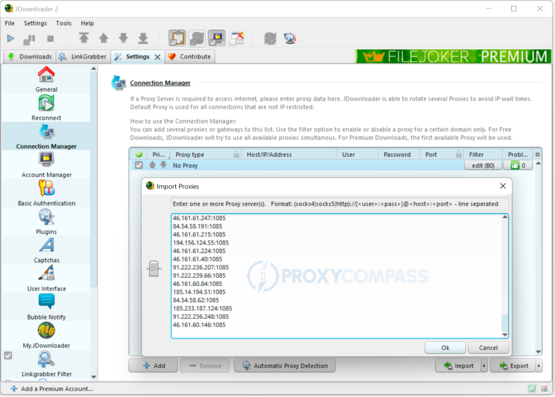Return to General settings section

coord(46,79)
